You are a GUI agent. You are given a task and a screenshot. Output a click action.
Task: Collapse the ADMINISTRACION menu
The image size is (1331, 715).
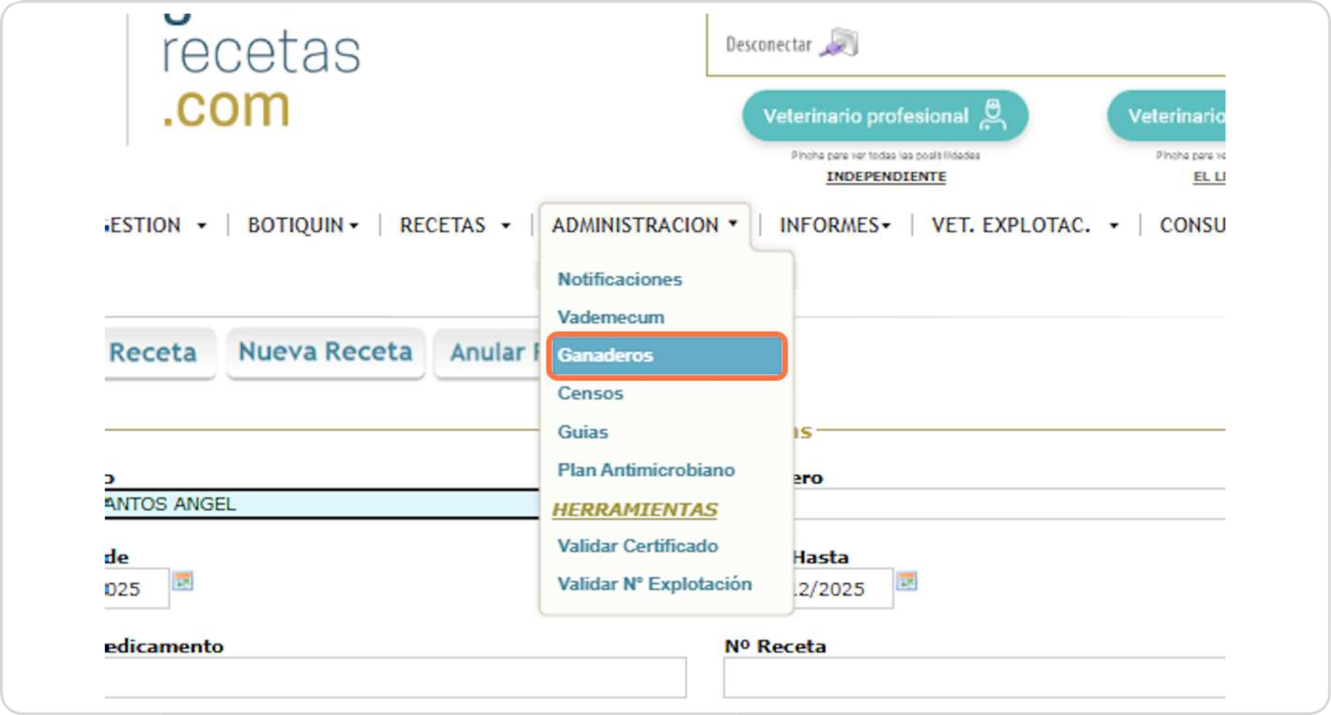[645, 226]
